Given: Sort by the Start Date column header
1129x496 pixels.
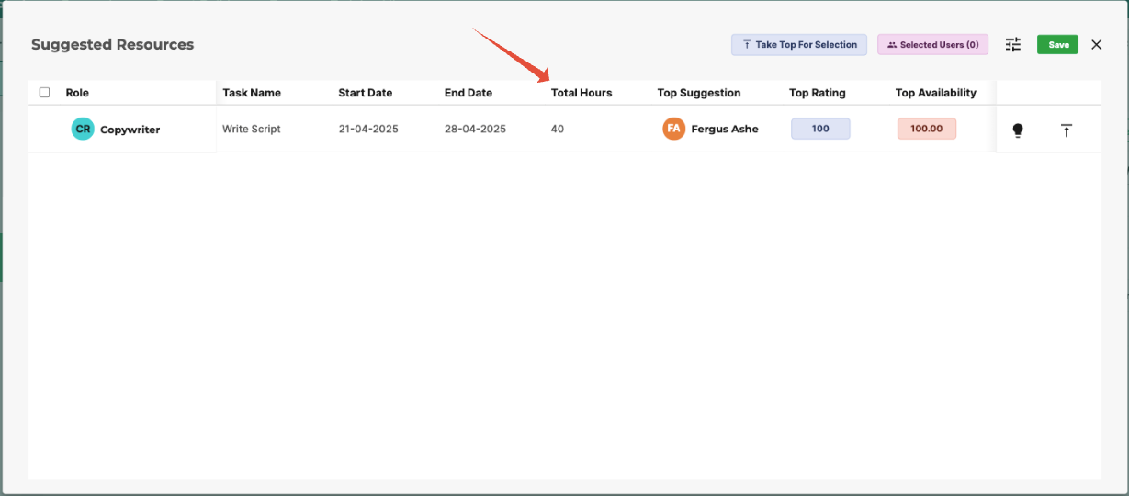Looking at the screenshot, I should tap(365, 93).
